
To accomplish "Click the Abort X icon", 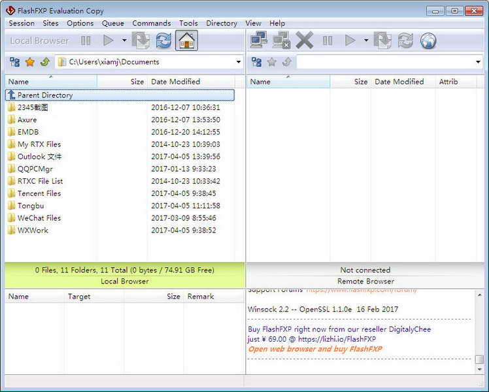I will pyautogui.click(x=304, y=41).
